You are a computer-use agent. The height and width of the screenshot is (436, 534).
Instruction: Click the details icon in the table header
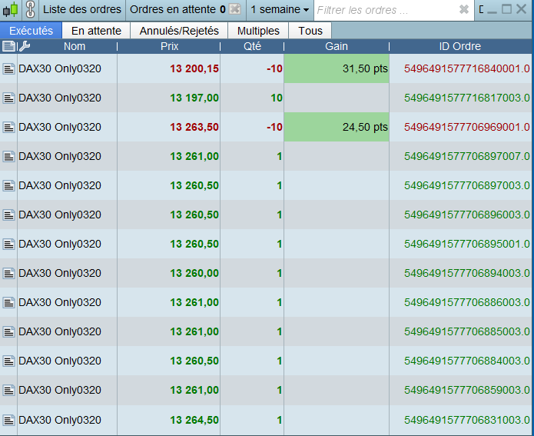(8, 46)
